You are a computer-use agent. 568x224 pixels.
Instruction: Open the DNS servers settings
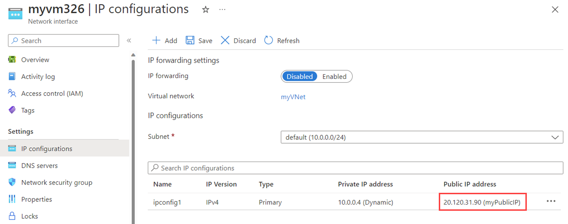(39, 166)
